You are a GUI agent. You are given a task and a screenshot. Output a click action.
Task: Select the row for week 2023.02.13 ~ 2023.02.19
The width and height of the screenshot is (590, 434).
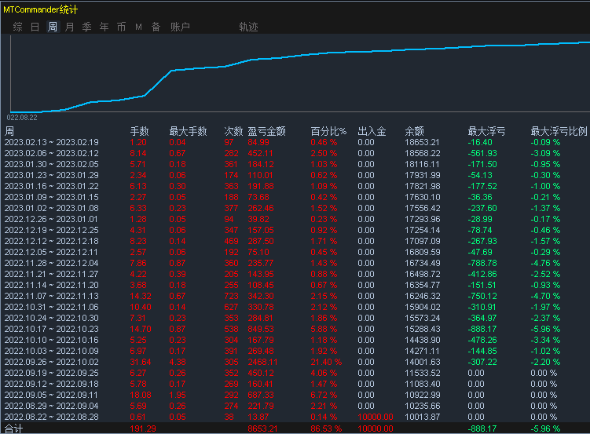click(295, 142)
